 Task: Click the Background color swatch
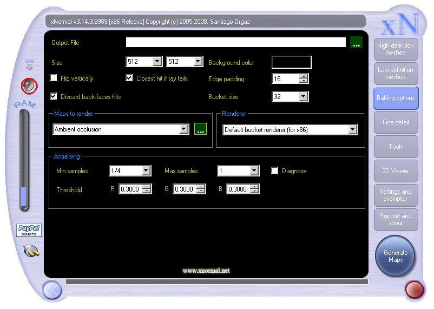point(292,62)
